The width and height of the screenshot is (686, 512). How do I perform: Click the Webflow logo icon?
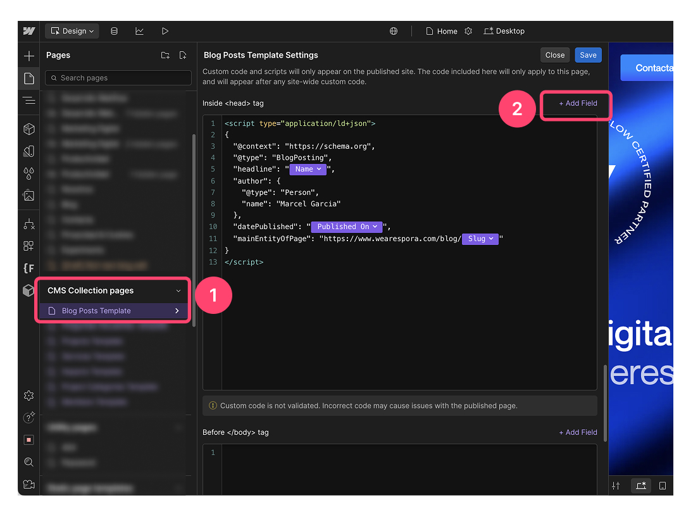(29, 31)
